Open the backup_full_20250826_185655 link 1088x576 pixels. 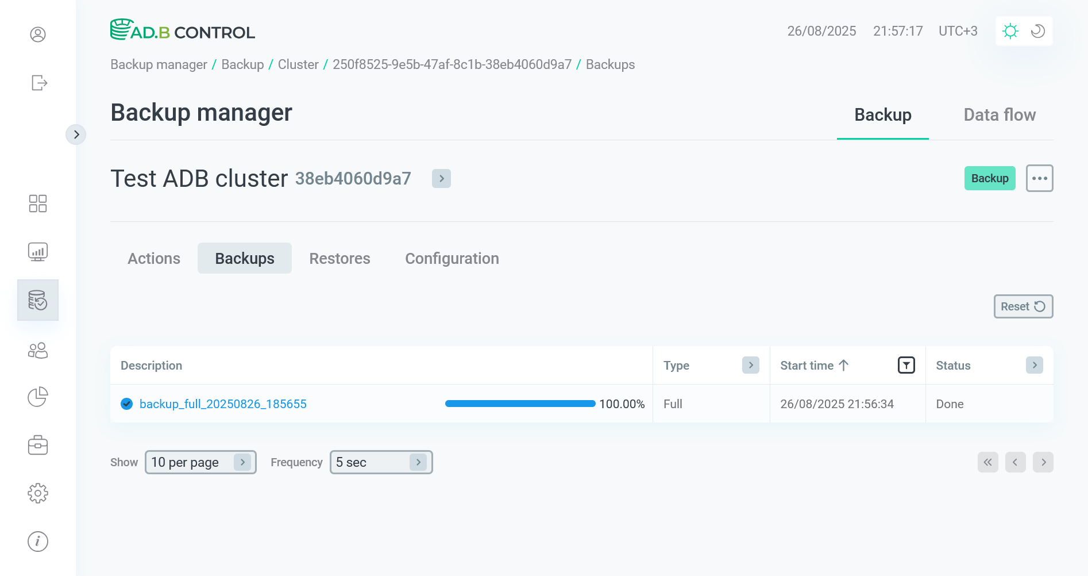point(223,404)
